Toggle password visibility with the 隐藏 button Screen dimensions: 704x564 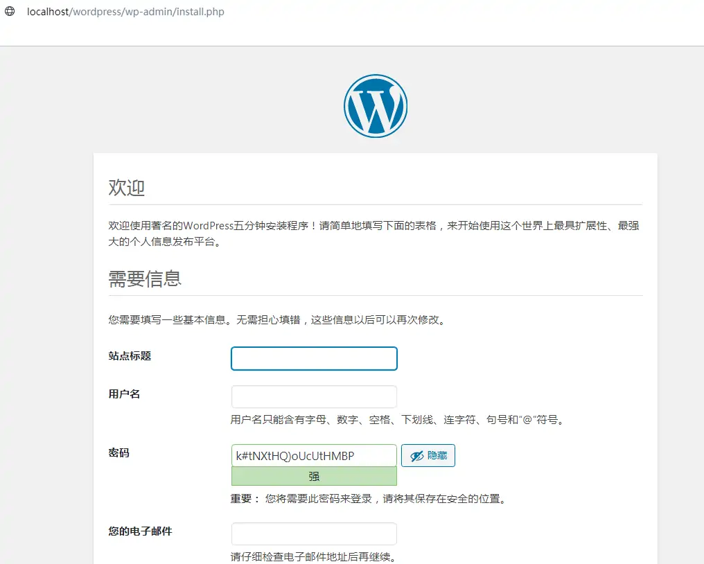[428, 455]
